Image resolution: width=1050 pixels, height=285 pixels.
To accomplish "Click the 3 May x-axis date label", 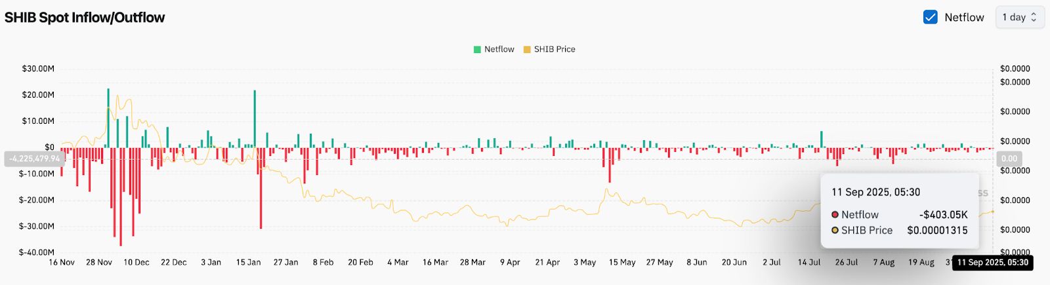I will coord(585,263).
